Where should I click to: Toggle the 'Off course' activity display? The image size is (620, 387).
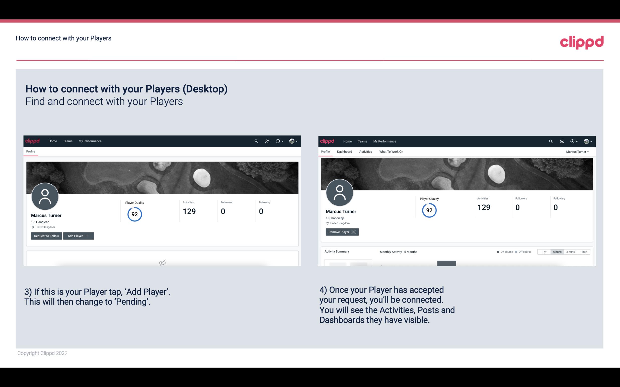(522, 251)
